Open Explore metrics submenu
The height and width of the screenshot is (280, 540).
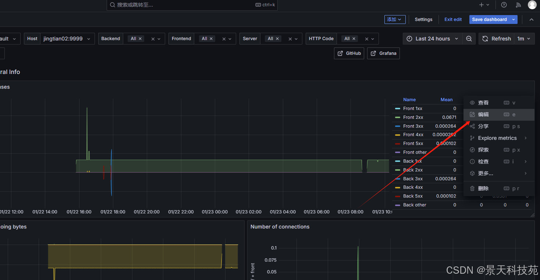(x=499, y=138)
